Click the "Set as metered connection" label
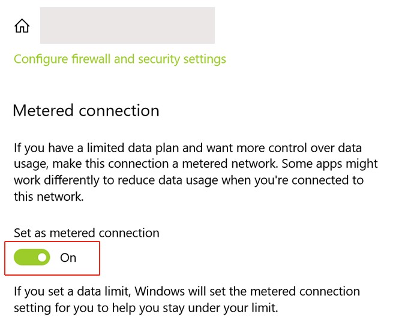396x332 pixels. pyautogui.click(x=86, y=233)
